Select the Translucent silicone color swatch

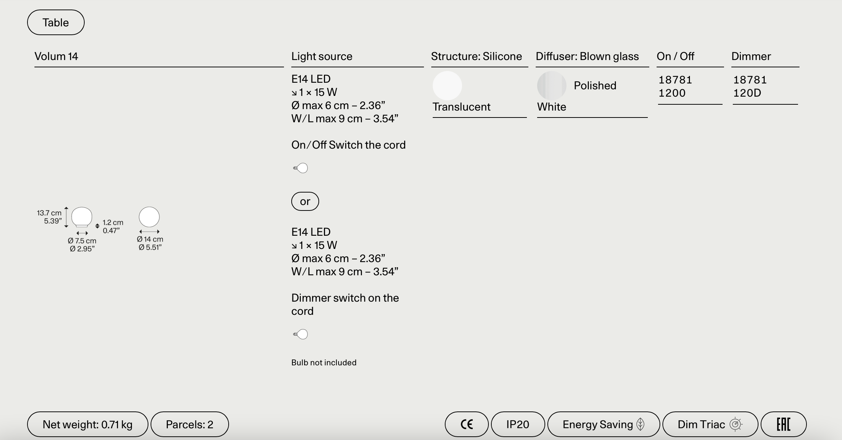(447, 86)
